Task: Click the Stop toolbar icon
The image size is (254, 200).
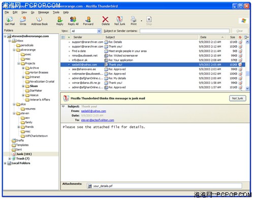Action: pos(149,21)
